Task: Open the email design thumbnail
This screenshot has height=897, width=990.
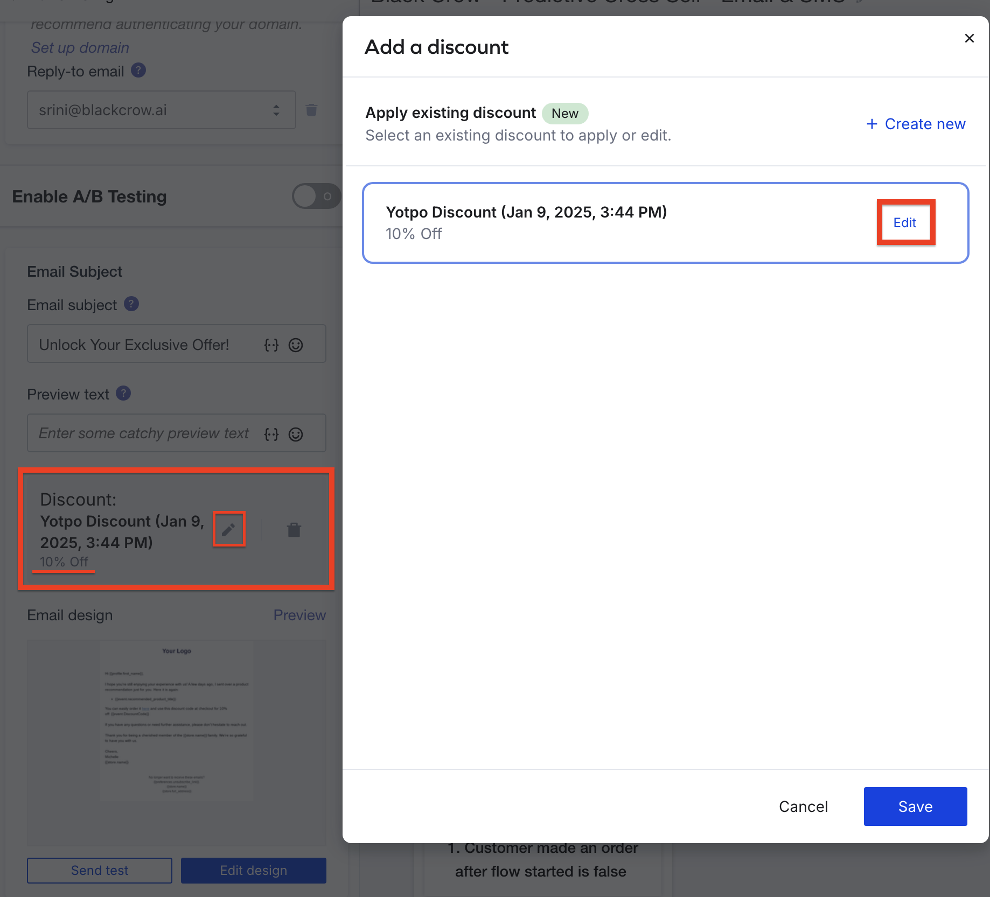Action: (x=177, y=742)
